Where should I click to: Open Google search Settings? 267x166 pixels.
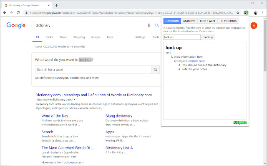[x=140, y=37]
